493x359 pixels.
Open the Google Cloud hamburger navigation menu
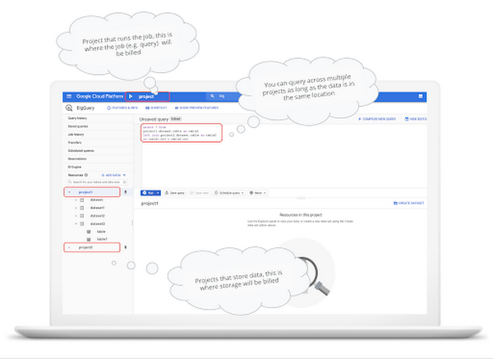coord(69,96)
